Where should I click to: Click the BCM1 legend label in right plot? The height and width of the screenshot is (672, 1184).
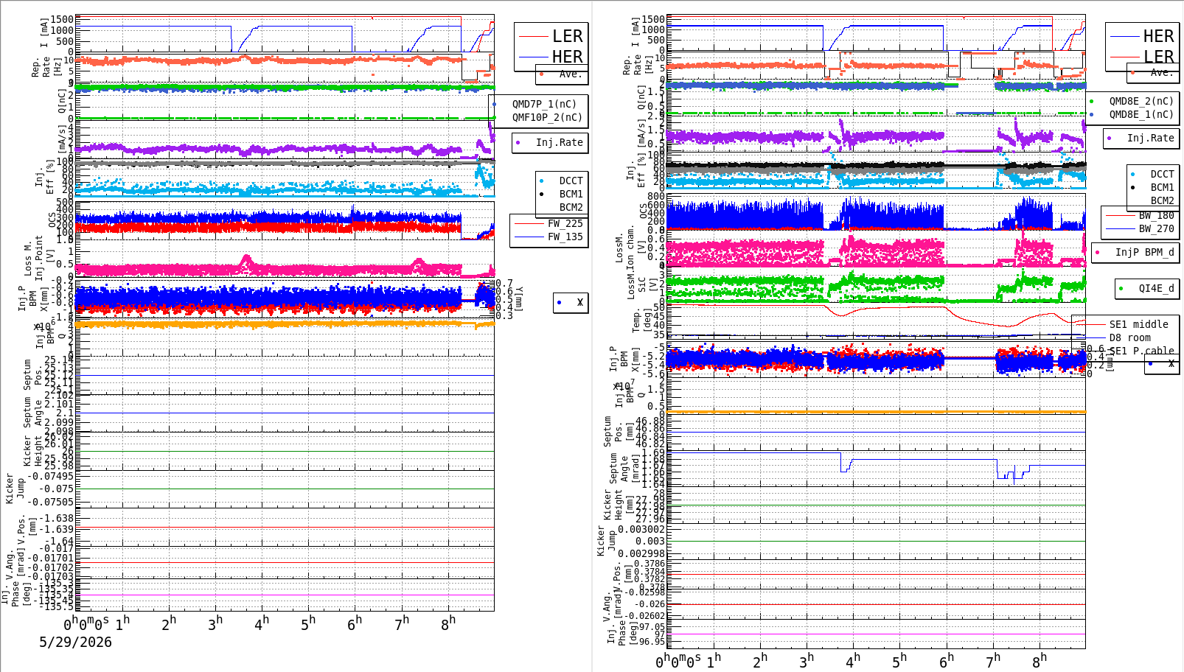tap(1162, 188)
